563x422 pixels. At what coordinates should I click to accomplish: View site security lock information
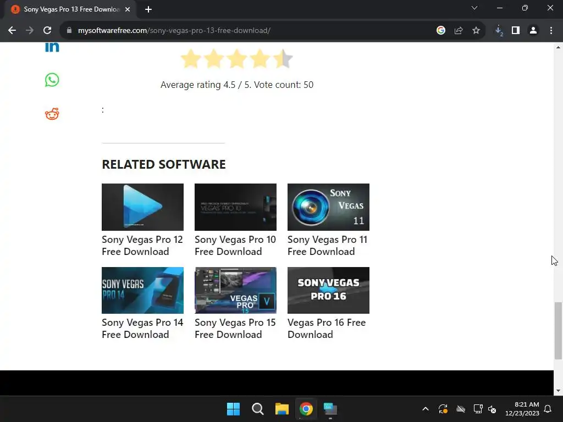[x=69, y=31]
